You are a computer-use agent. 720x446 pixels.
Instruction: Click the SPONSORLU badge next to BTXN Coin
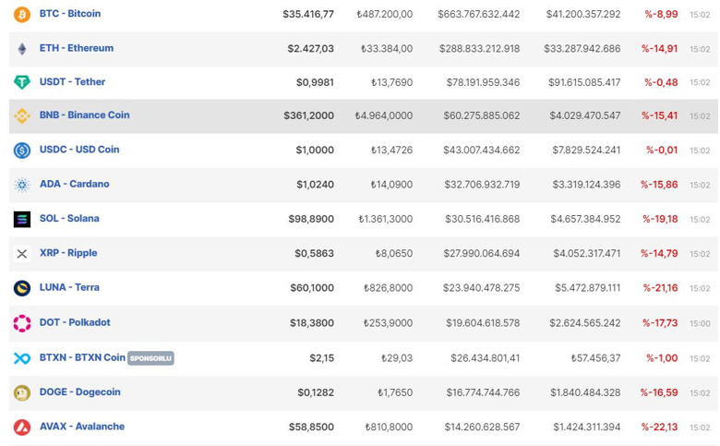coord(150,358)
